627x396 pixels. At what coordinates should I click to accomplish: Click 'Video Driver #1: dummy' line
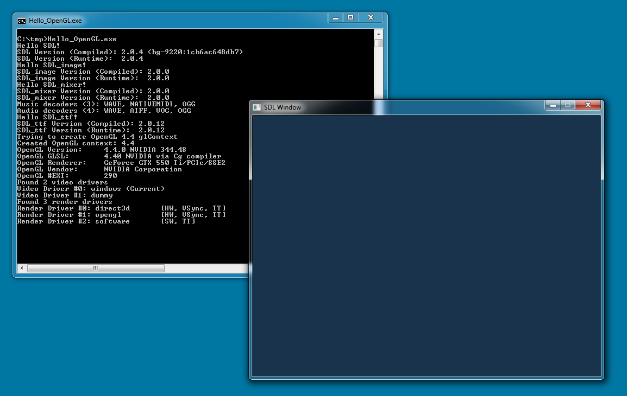(x=65, y=195)
